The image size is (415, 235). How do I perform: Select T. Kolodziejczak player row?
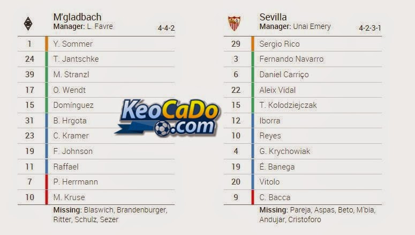pos(303,105)
